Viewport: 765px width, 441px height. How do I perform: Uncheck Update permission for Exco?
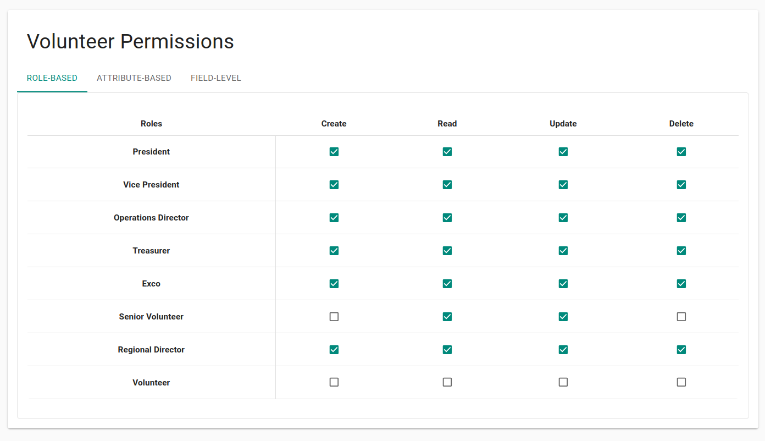(563, 284)
